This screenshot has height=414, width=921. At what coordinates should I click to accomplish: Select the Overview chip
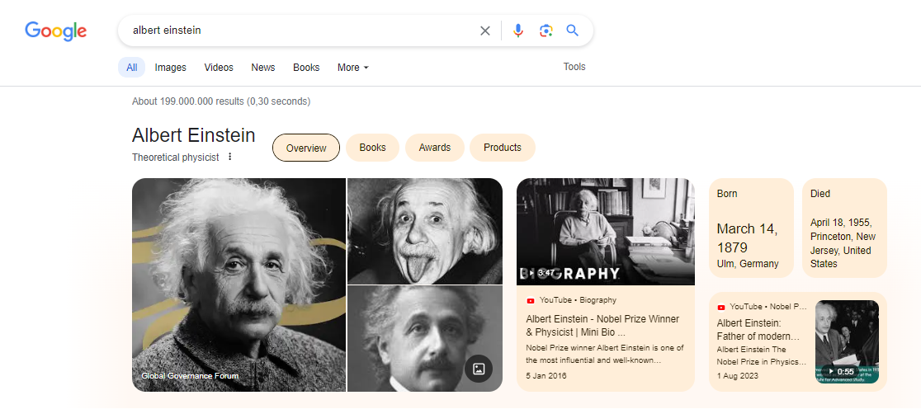[x=306, y=148]
